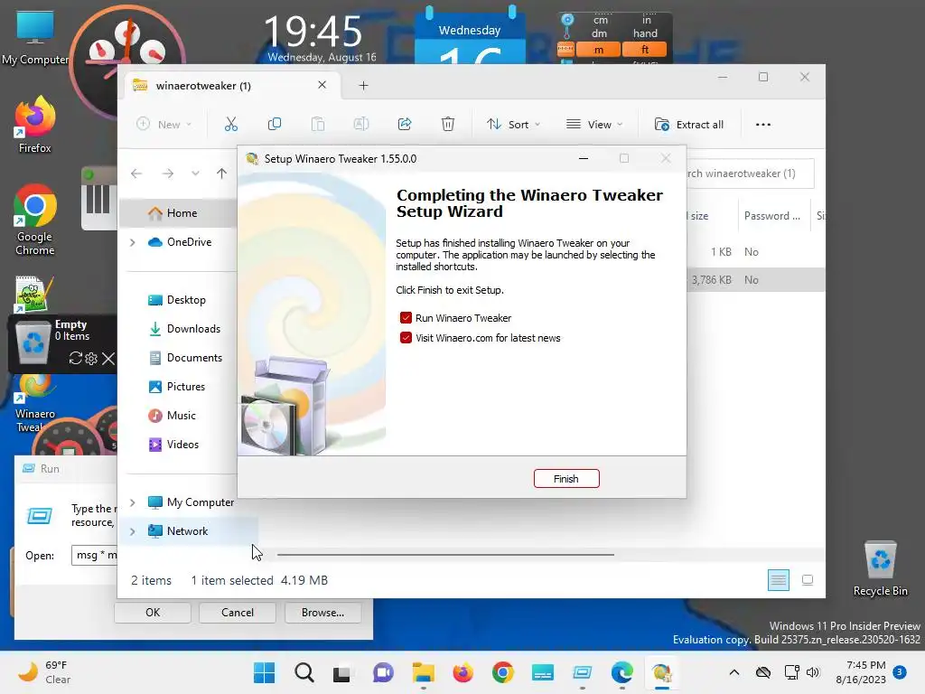Open the New dropdown in Explorer

164,125
